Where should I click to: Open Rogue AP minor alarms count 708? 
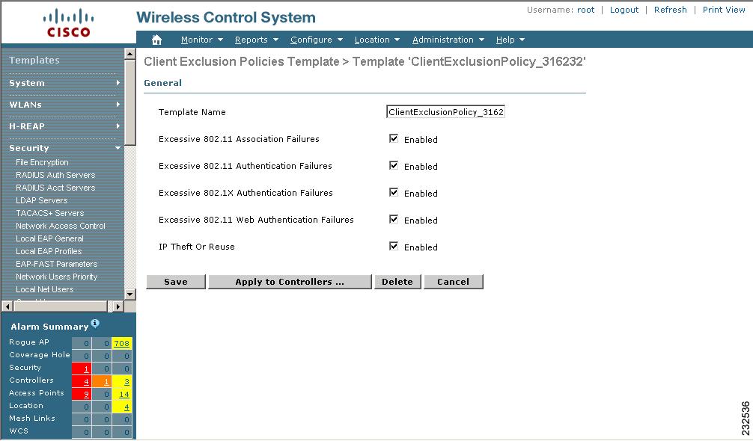tap(121, 343)
